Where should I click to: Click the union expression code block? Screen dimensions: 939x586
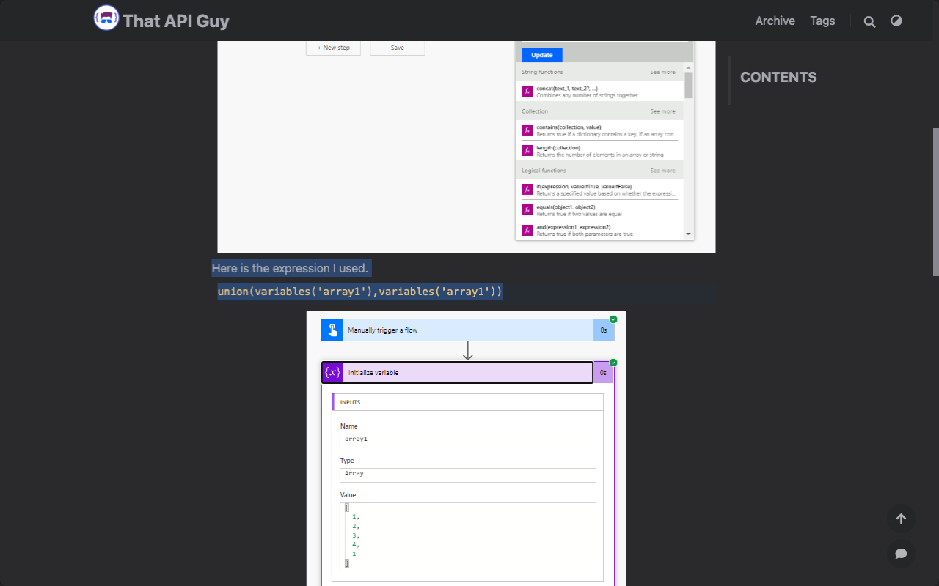click(x=360, y=292)
